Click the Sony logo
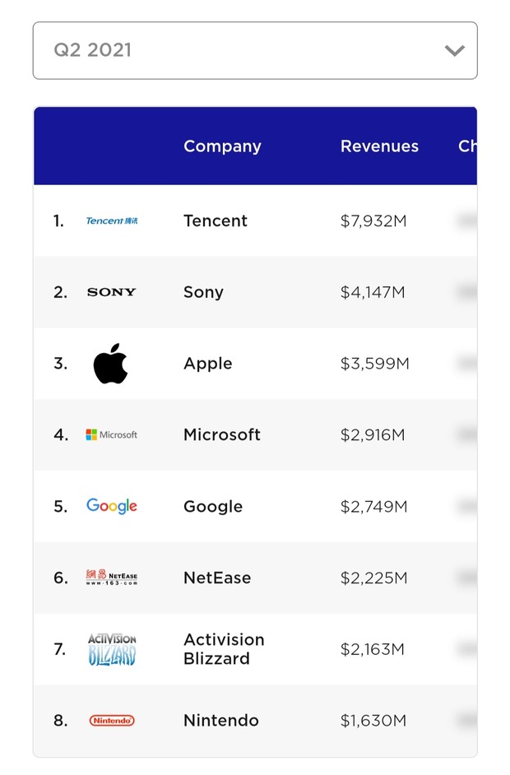This screenshot has width=510, height=775. click(112, 292)
